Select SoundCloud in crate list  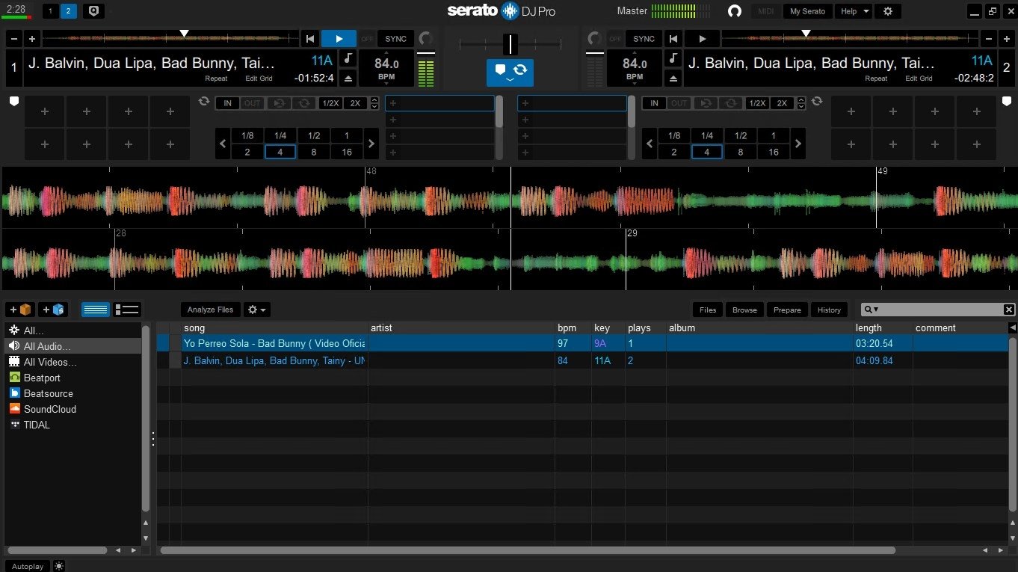[73, 409]
